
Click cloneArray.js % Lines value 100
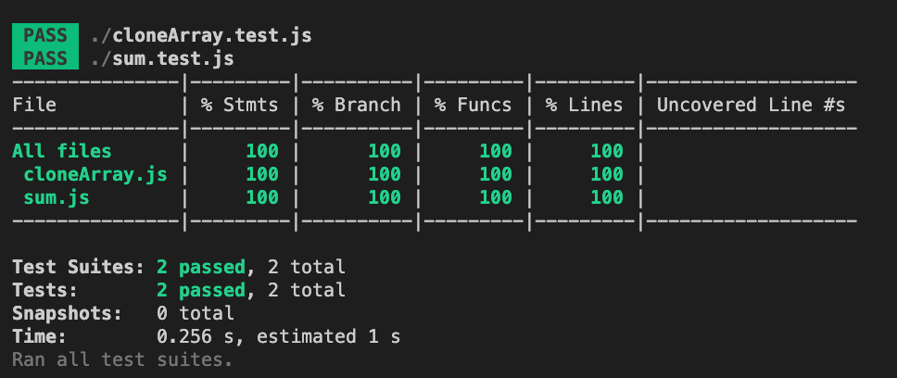pyautogui.click(x=606, y=174)
